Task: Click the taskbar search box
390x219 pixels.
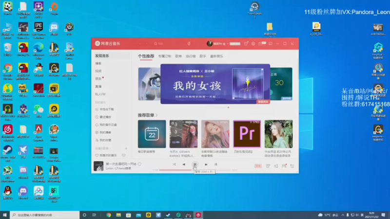Action: 45,215
